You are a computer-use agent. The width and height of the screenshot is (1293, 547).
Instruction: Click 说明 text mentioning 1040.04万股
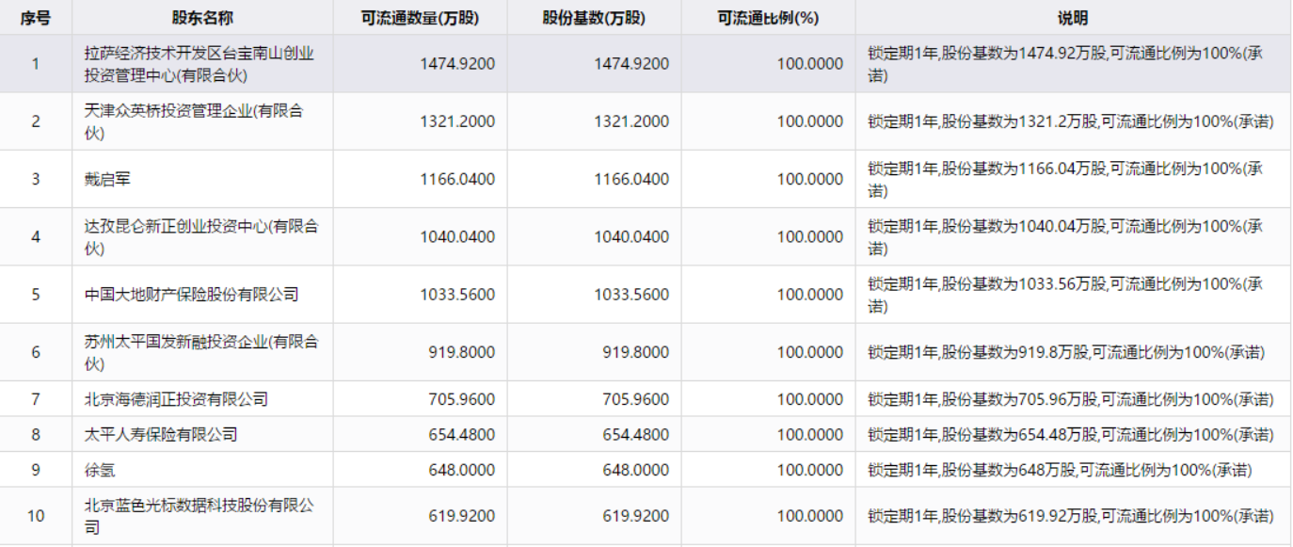point(1065,236)
